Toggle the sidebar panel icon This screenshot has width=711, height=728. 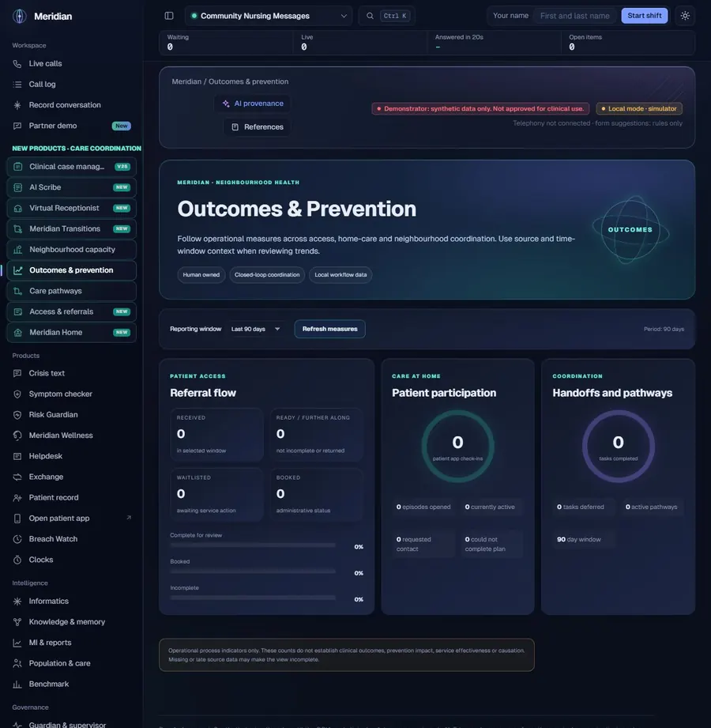point(169,16)
